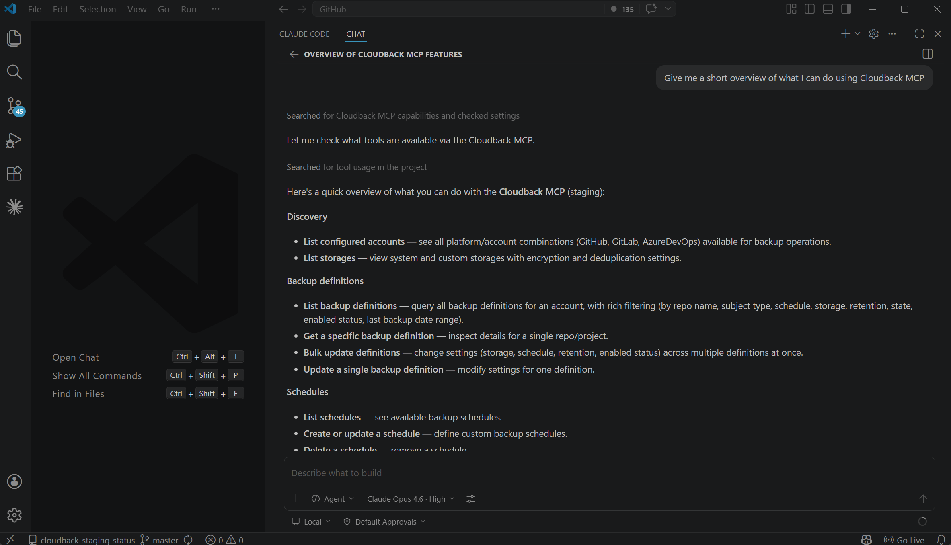Switch to the CHAT tab
This screenshot has width=951, height=545.
(355, 34)
